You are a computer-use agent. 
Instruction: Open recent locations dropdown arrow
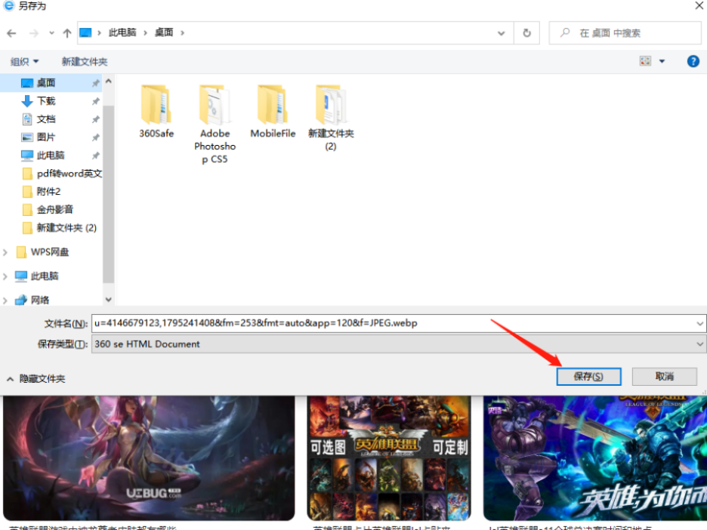click(51, 33)
